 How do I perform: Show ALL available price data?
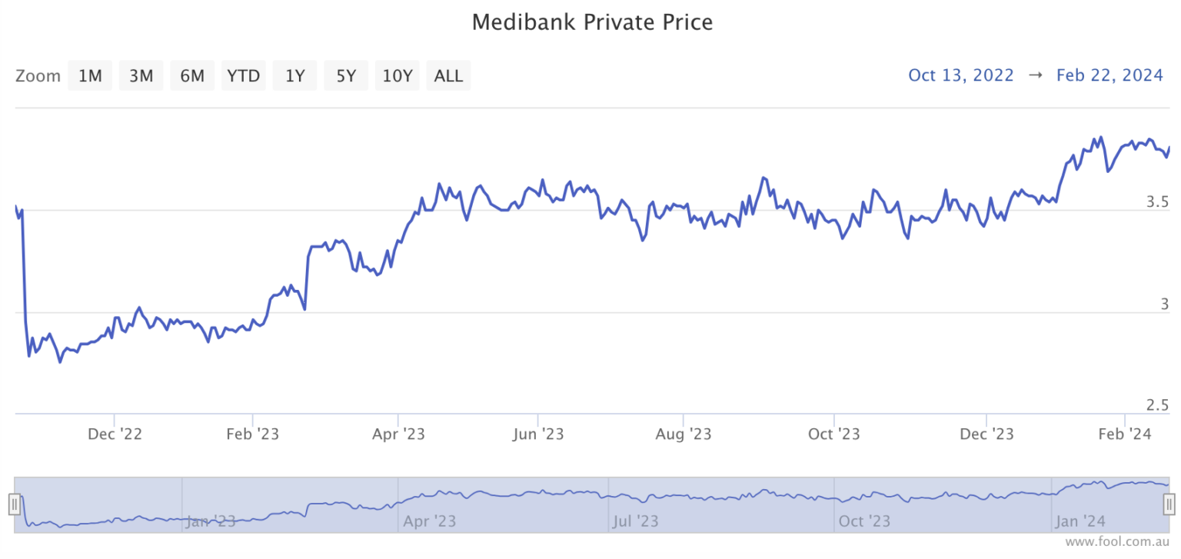(x=448, y=76)
